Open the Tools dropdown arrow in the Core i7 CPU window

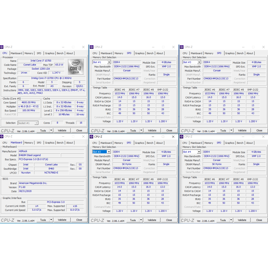(x=51, y=130)
